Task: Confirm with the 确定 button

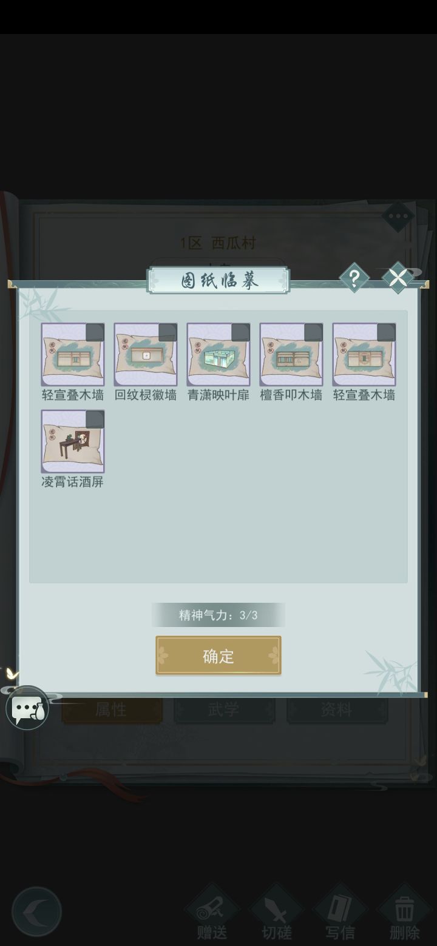Action: 218,656
